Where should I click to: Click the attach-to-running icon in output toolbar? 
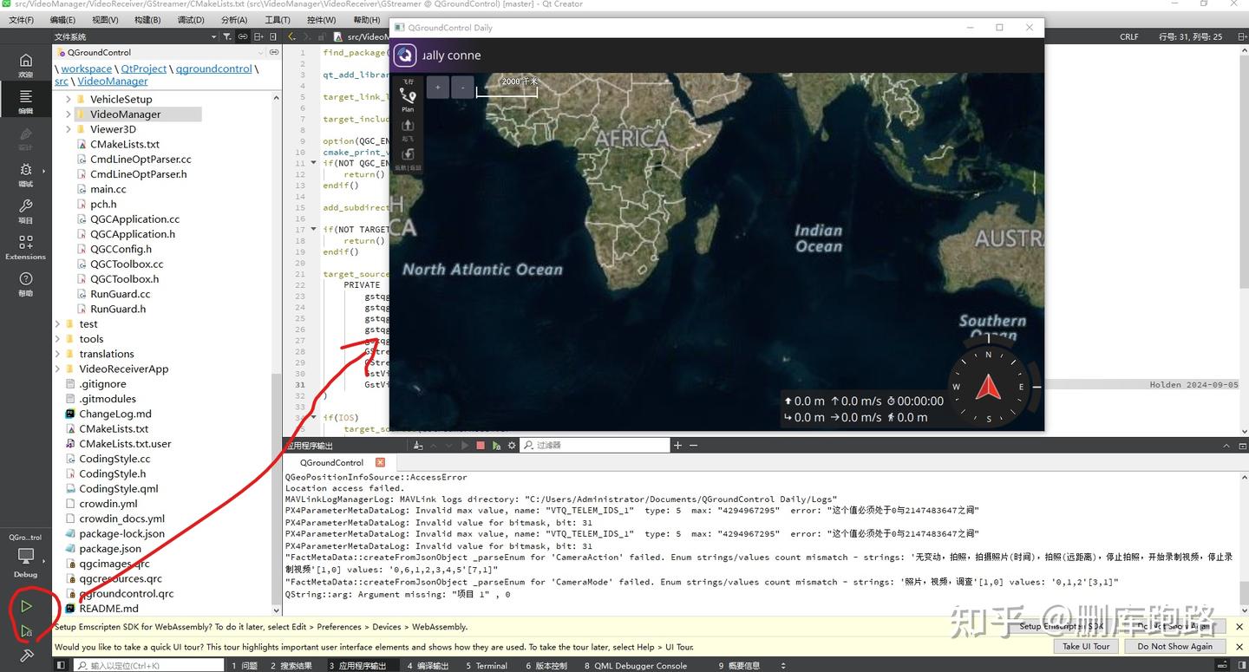496,446
